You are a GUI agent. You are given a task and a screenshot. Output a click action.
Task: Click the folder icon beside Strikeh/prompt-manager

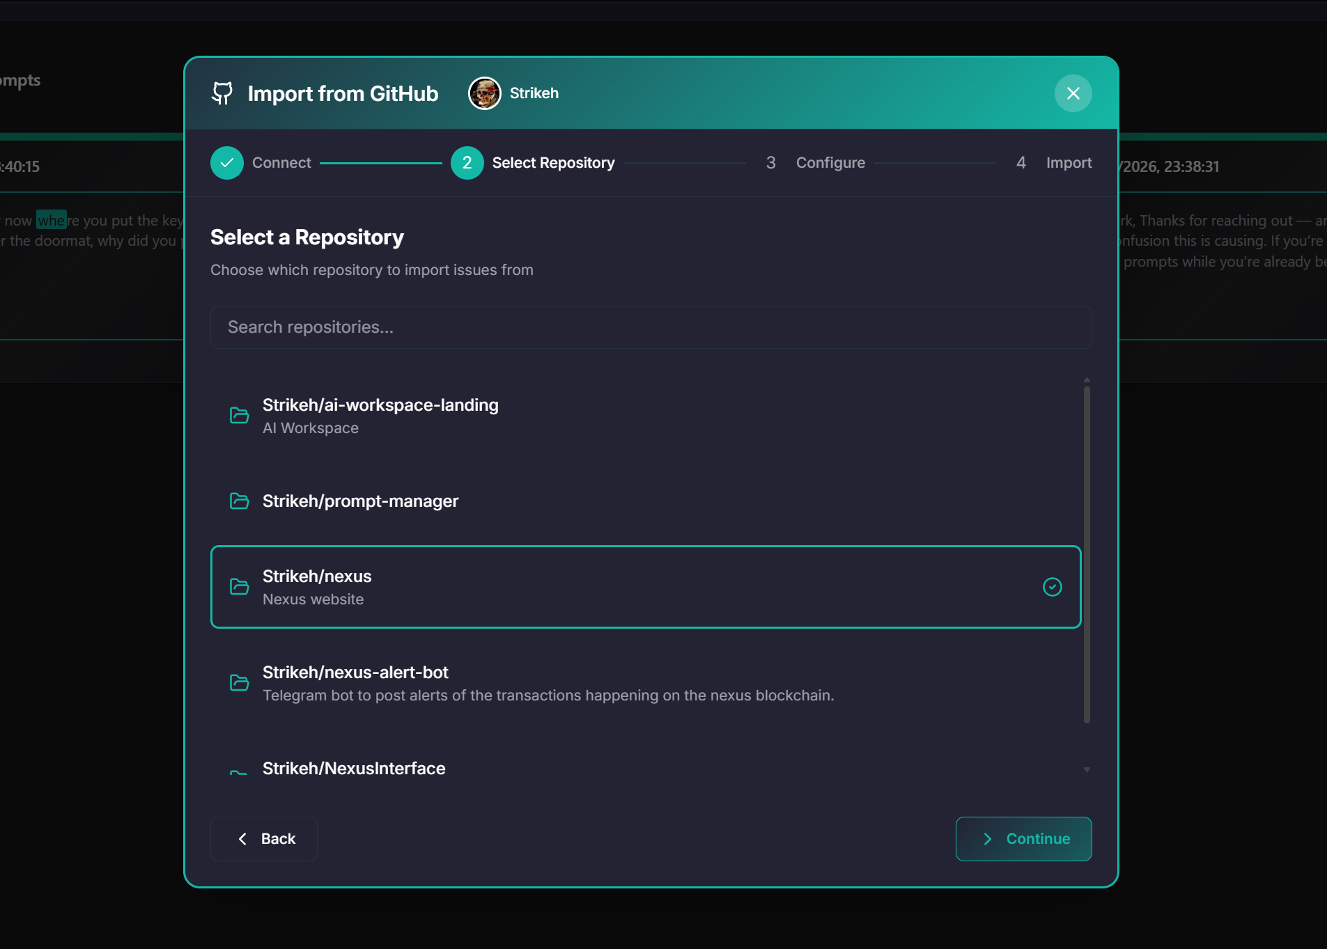tap(239, 501)
